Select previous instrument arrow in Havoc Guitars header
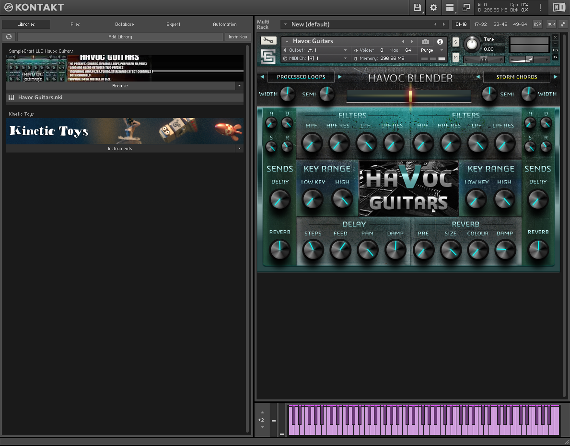Viewport: 570px width, 446px height. point(403,41)
